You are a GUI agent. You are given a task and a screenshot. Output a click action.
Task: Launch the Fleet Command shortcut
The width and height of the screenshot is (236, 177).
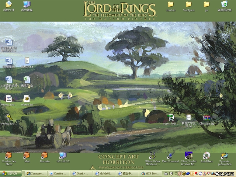click(x=171, y=157)
